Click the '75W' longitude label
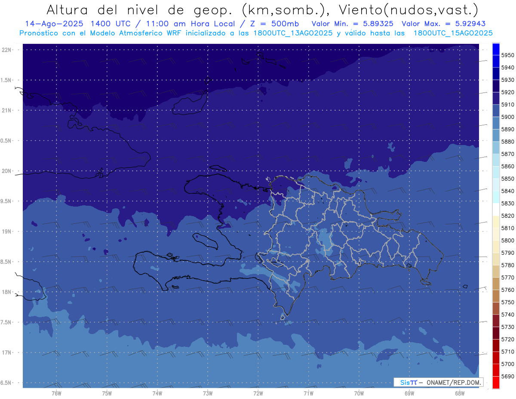Image resolution: width=516 pixels, height=399 pixels. 107,393
